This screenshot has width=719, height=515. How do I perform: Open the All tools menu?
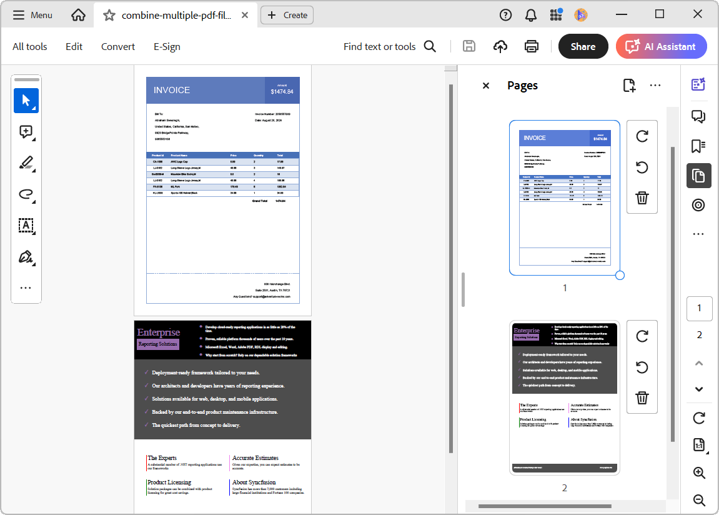tap(30, 47)
